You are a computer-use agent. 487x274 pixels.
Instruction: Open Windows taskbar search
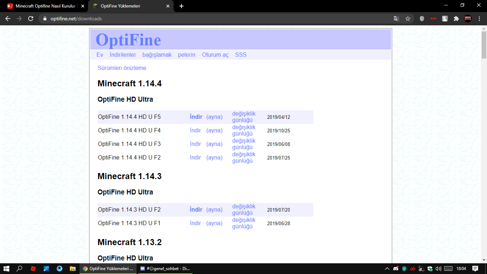20,269
